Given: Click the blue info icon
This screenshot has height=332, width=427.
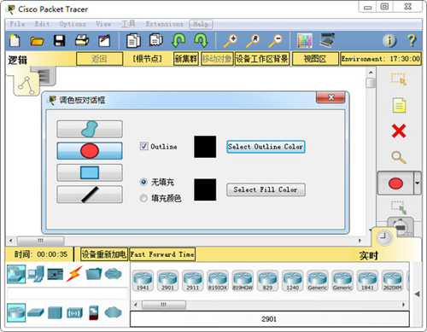Looking at the screenshot, I should coord(389,41).
